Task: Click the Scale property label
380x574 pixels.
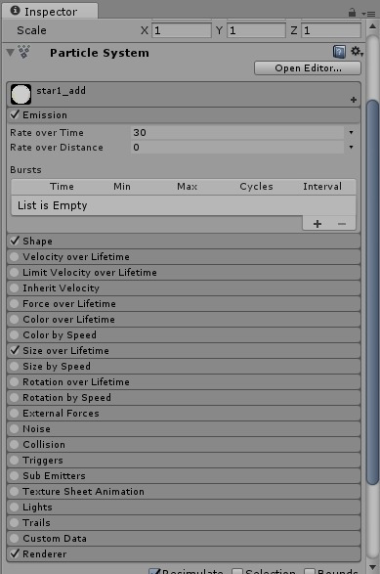Action: [x=31, y=30]
